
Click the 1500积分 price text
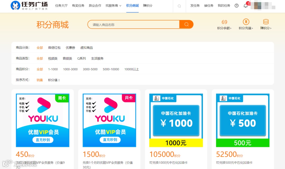[x=94, y=154]
